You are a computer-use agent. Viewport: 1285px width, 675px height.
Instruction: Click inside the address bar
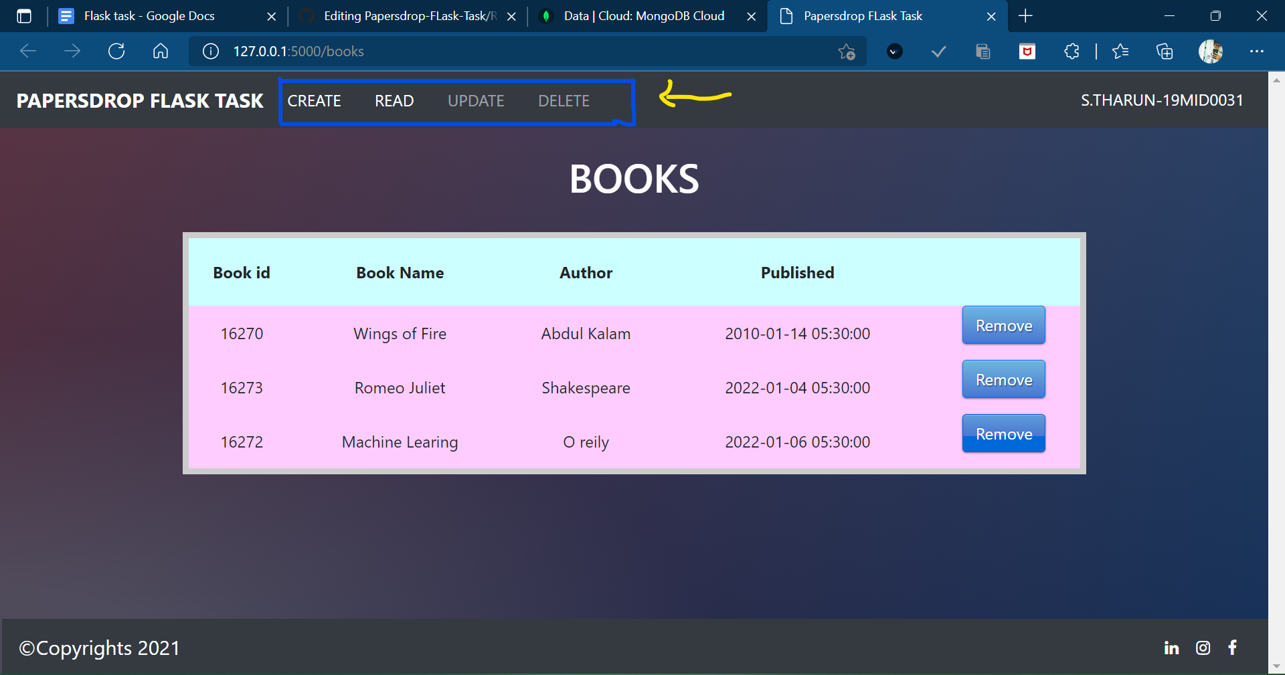point(402,51)
